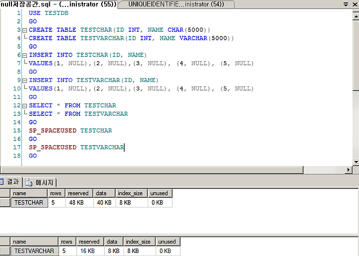Click the name column header of the TESTCHAR result
359x256 pixels.
[29, 193]
